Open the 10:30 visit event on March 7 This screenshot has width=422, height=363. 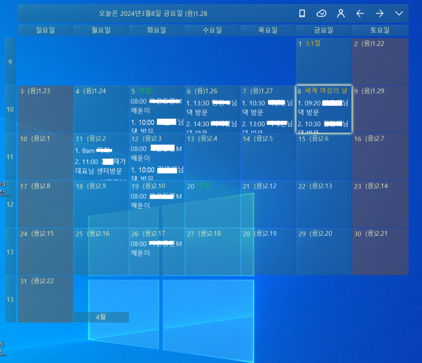pyautogui.click(x=267, y=107)
